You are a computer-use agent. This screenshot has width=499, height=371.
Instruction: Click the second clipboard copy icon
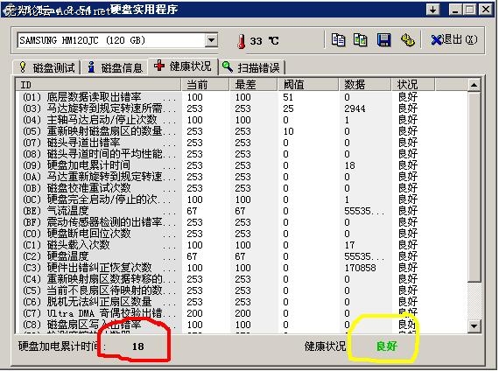coord(361,40)
